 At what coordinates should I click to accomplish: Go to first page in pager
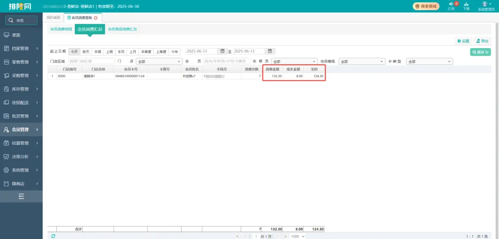tap(237, 236)
